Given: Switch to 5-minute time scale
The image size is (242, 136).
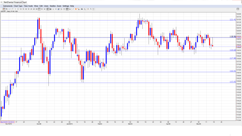Looking at the screenshot, I should (18, 9).
